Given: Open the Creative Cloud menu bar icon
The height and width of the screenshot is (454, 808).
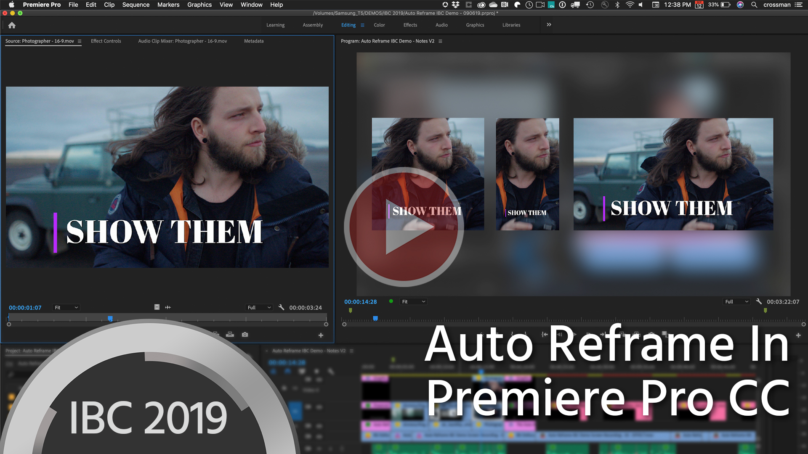Looking at the screenshot, I should (481, 5).
